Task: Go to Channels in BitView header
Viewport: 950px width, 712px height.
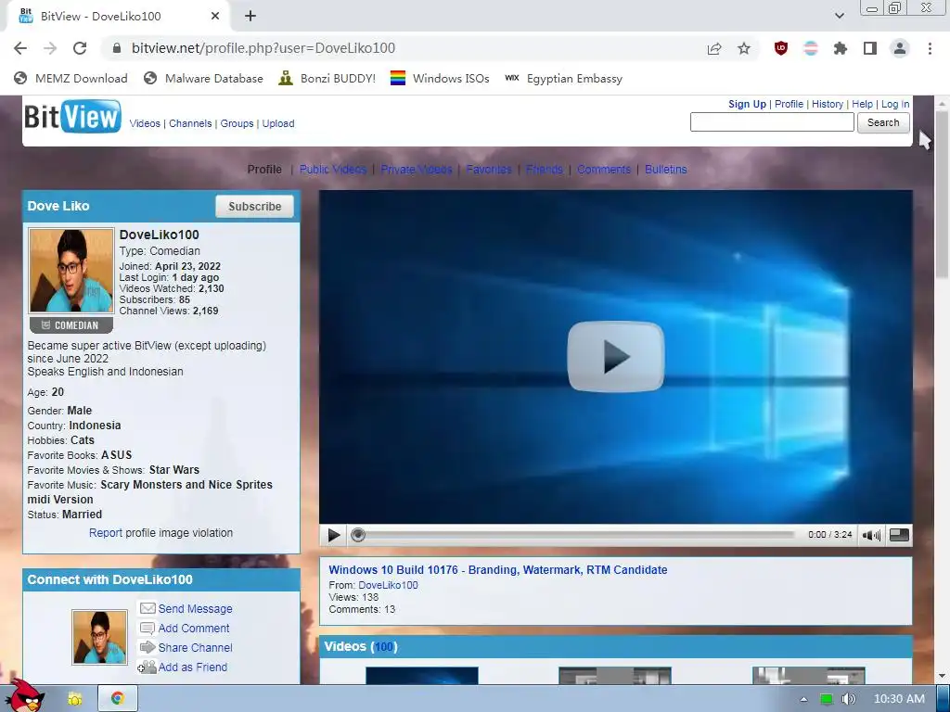Action: tap(190, 123)
